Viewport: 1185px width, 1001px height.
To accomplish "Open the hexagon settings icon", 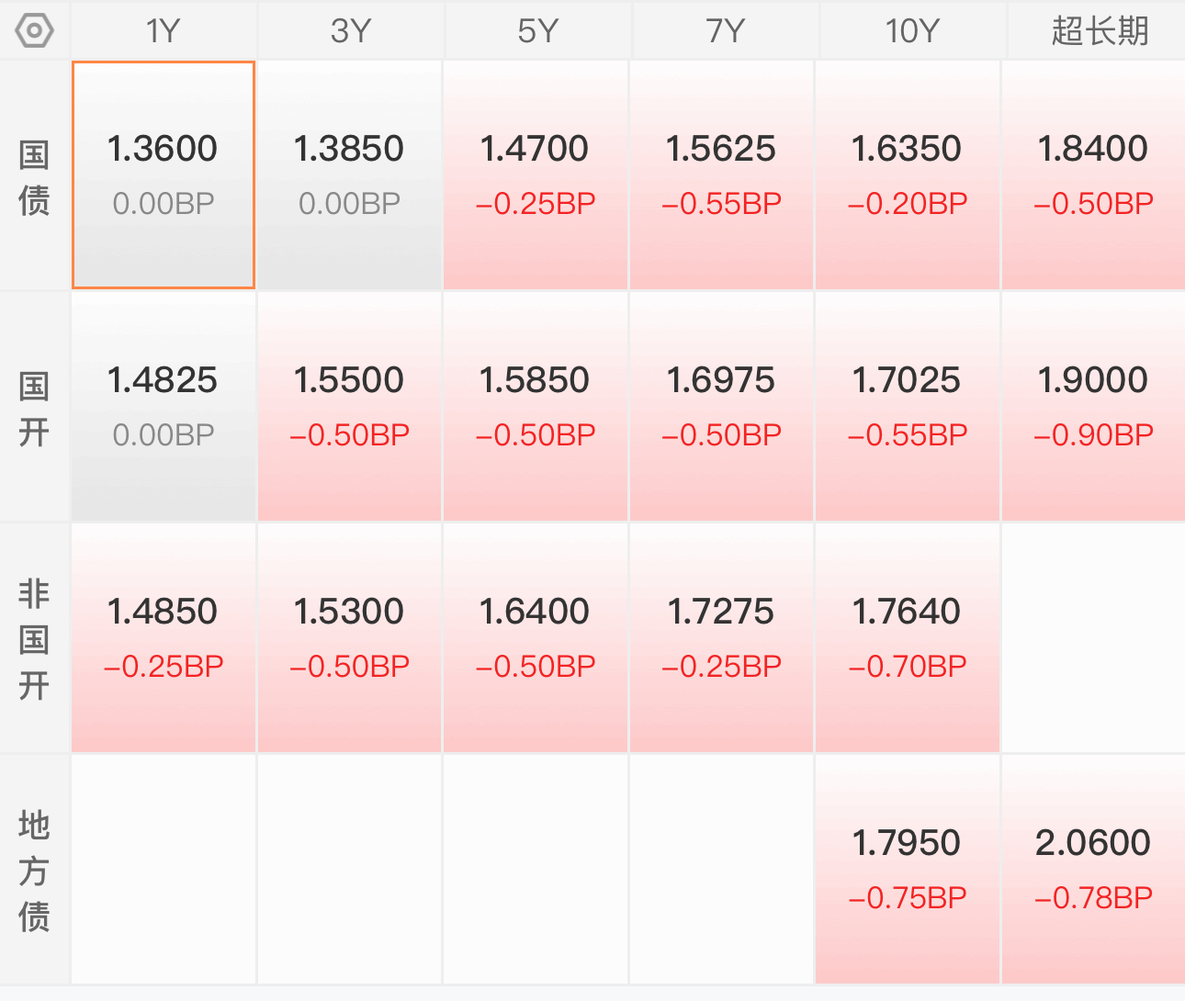I will (x=35, y=31).
